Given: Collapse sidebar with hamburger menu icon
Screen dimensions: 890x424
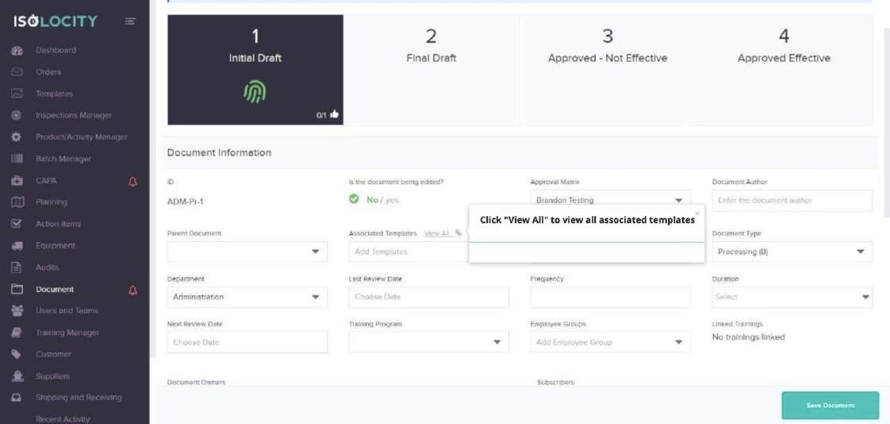Looking at the screenshot, I should point(131,21).
